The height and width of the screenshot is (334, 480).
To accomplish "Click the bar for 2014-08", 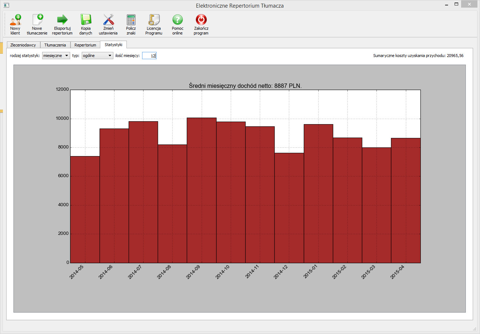I will tap(172, 204).
